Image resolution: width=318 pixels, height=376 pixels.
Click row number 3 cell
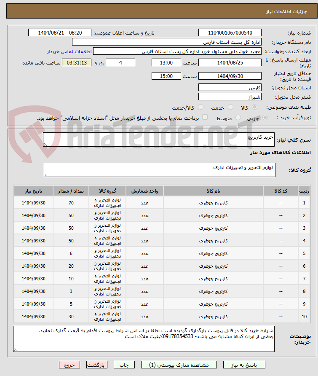click(x=304, y=228)
